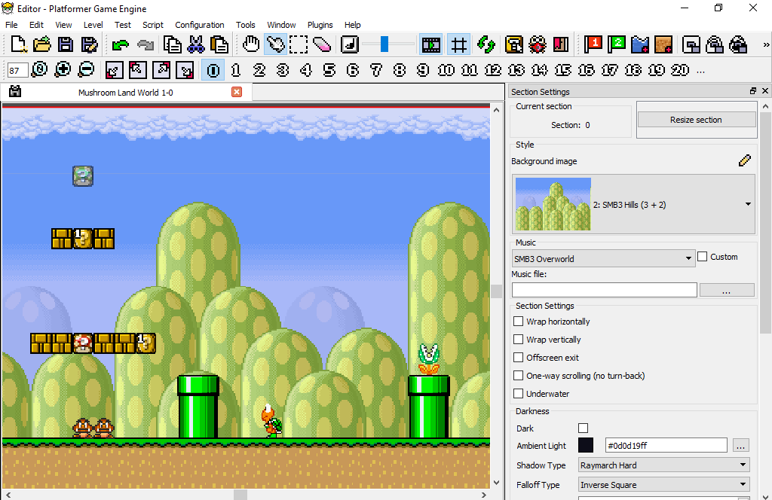The image size is (772, 500).
Task: Open the background image dropdown SMB3 Hills
Action: pyautogui.click(x=633, y=204)
